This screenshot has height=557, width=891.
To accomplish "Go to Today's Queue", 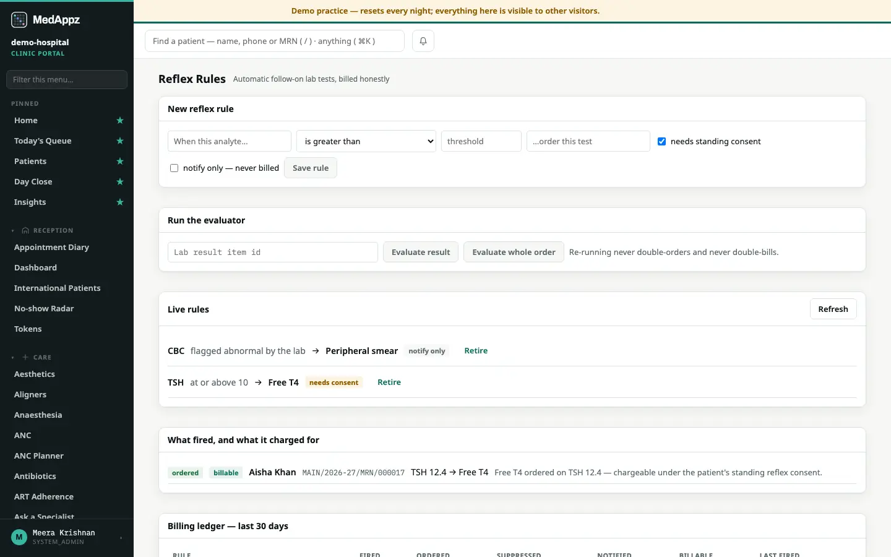I will tap(43, 141).
